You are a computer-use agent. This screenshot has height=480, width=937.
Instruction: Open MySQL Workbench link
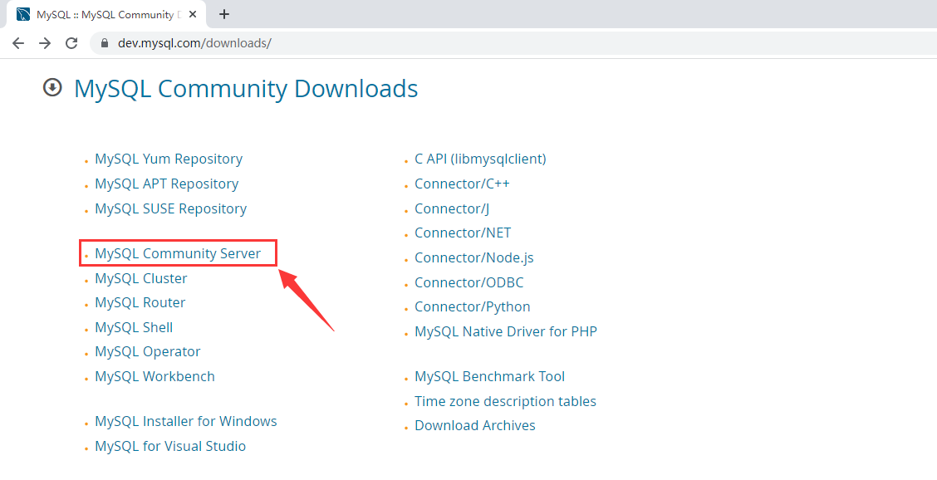(155, 376)
